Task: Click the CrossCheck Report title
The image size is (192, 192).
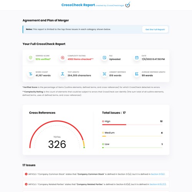Action: [78, 5]
